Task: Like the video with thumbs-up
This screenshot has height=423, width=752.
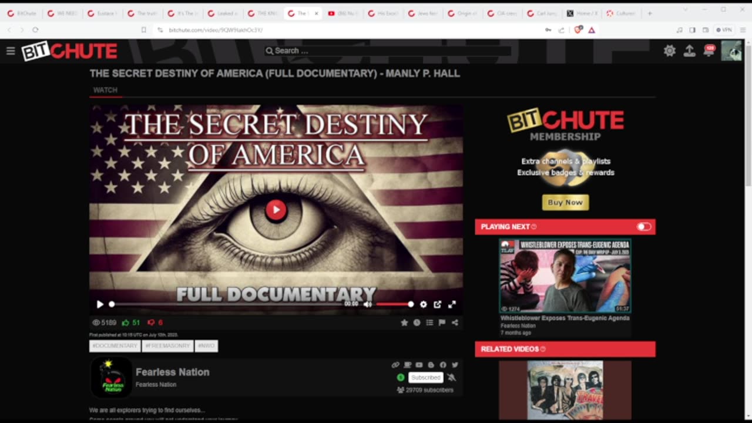Action: (x=126, y=323)
